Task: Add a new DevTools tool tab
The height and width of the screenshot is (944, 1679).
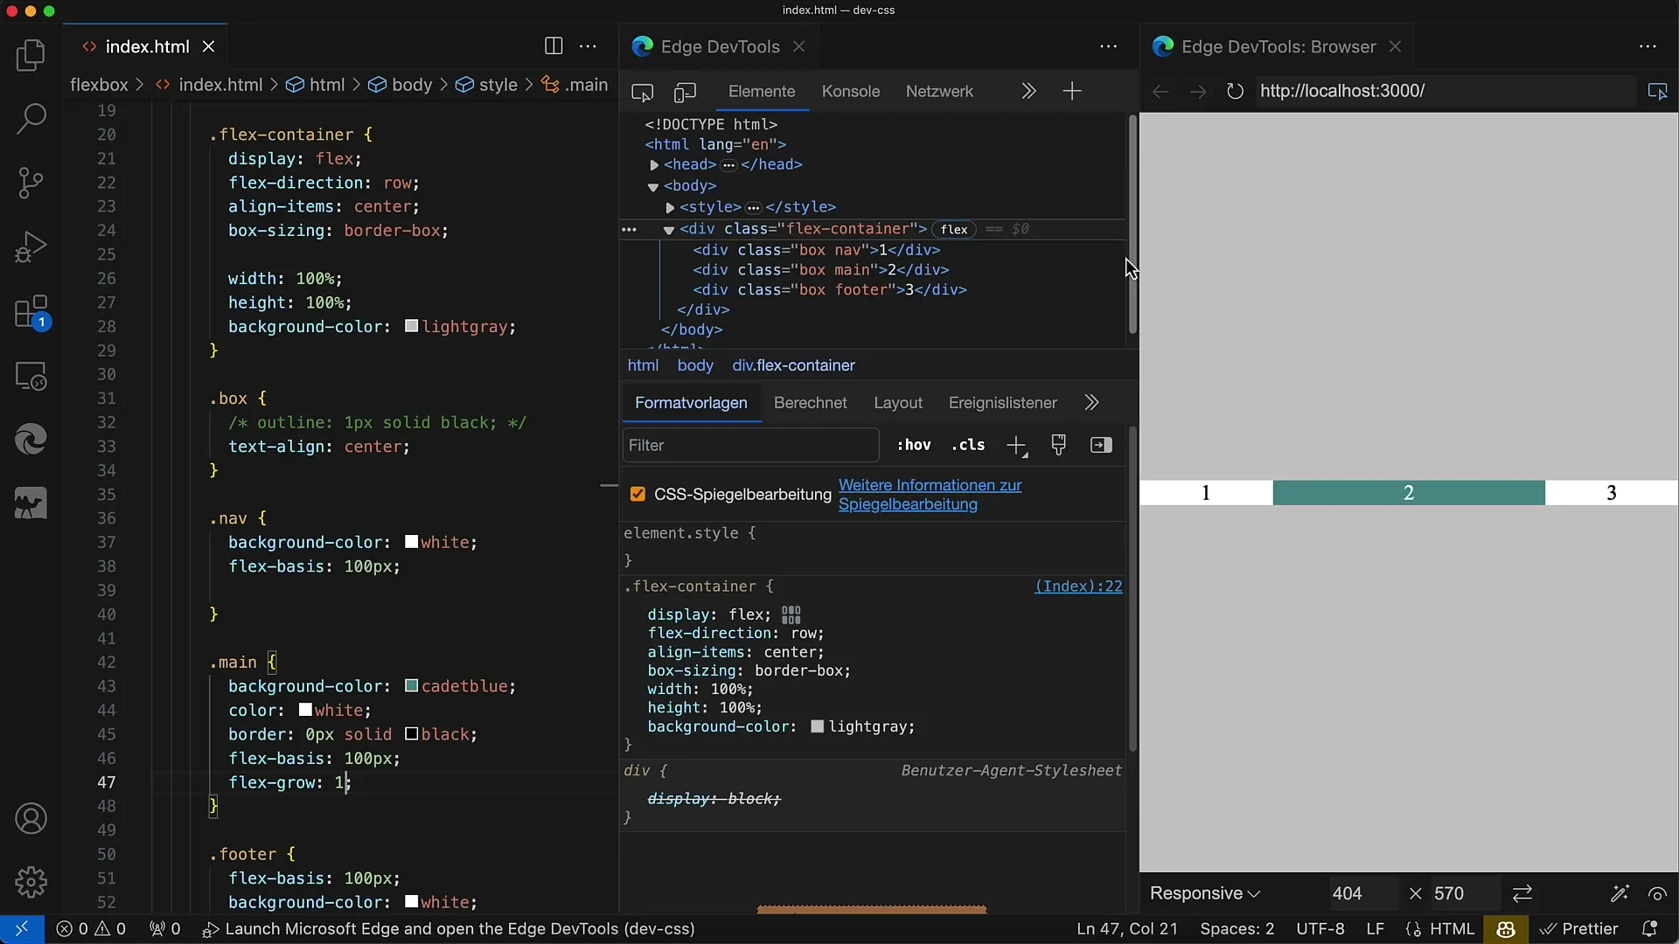Action: click(1072, 91)
